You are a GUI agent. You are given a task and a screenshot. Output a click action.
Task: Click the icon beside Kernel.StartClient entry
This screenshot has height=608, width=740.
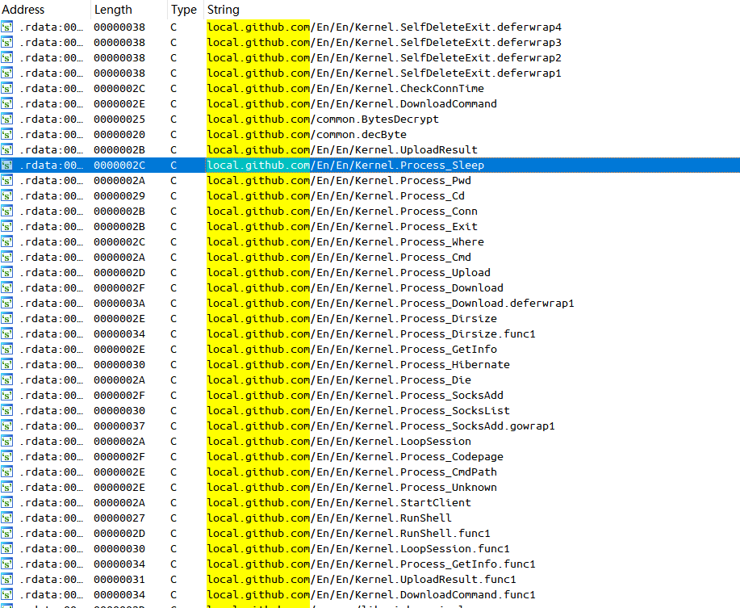tap(7, 503)
